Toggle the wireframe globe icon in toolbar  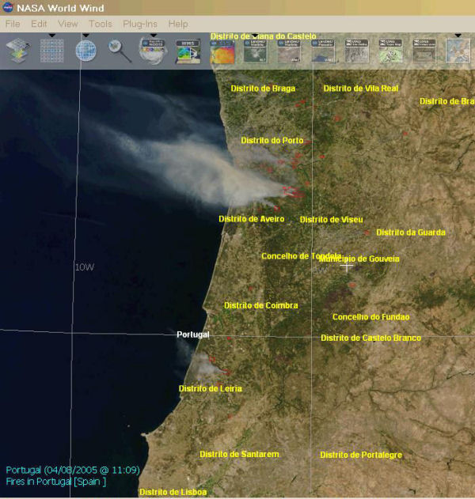[x=85, y=51]
